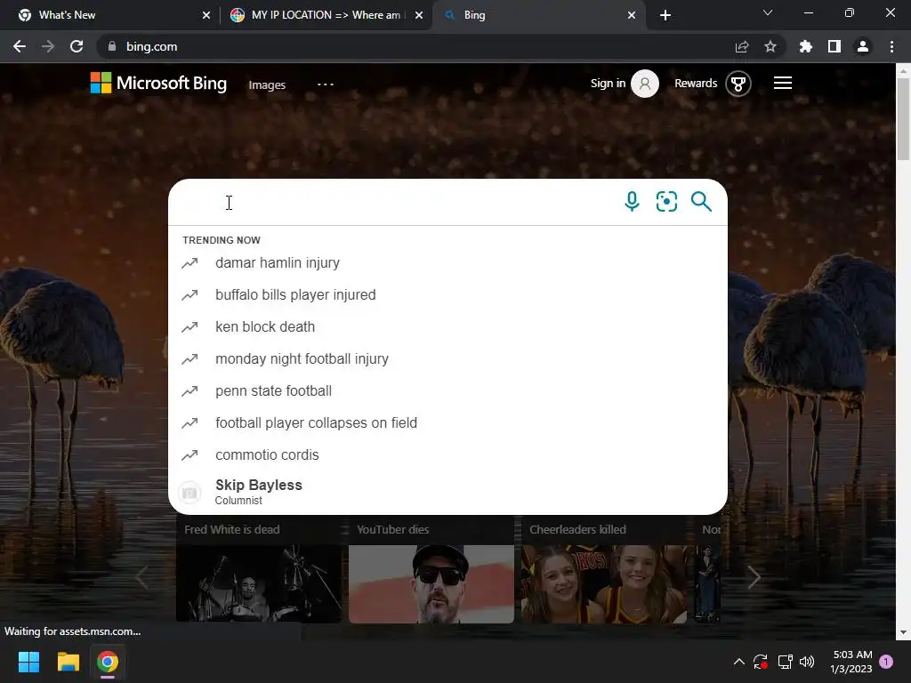Open Chrome profile icon
This screenshot has height=683, width=911.
863,46
